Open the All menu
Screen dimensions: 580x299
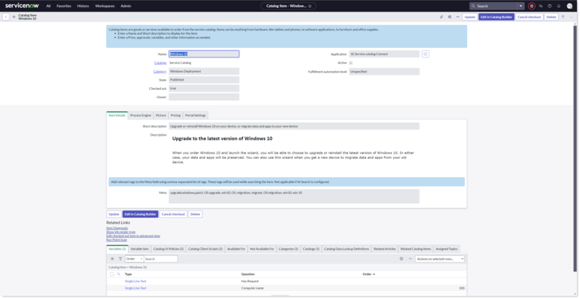click(49, 6)
